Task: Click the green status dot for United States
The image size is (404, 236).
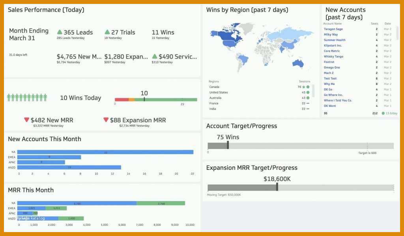Action: click(x=308, y=92)
